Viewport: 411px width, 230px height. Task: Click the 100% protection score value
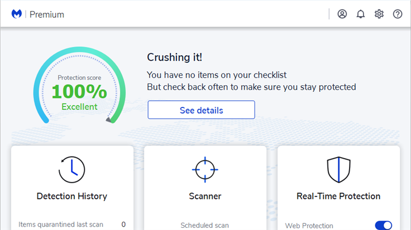(x=79, y=91)
